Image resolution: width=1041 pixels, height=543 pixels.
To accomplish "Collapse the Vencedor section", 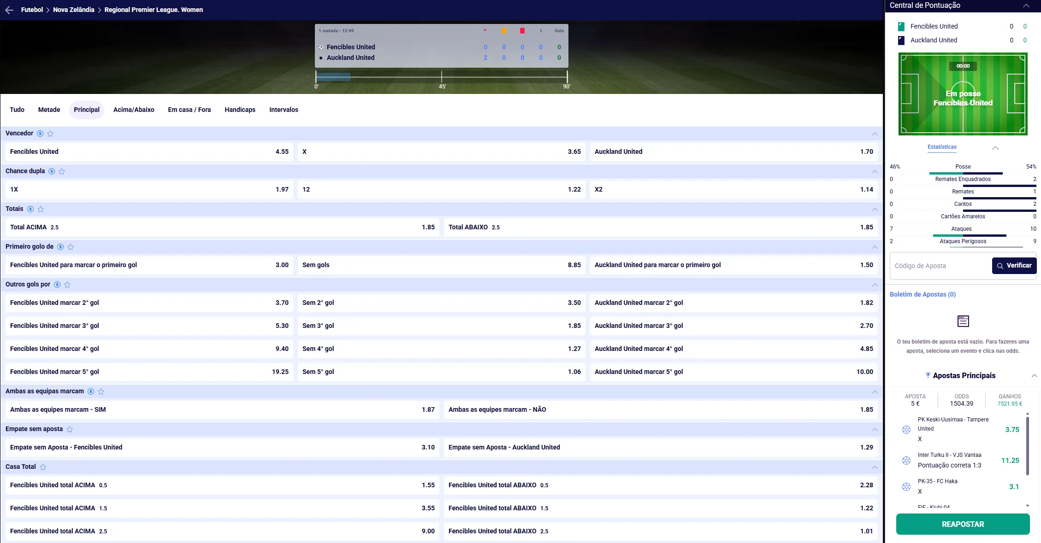I will [x=875, y=134].
